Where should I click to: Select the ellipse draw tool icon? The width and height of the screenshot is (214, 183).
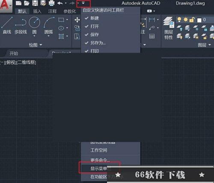point(61,28)
